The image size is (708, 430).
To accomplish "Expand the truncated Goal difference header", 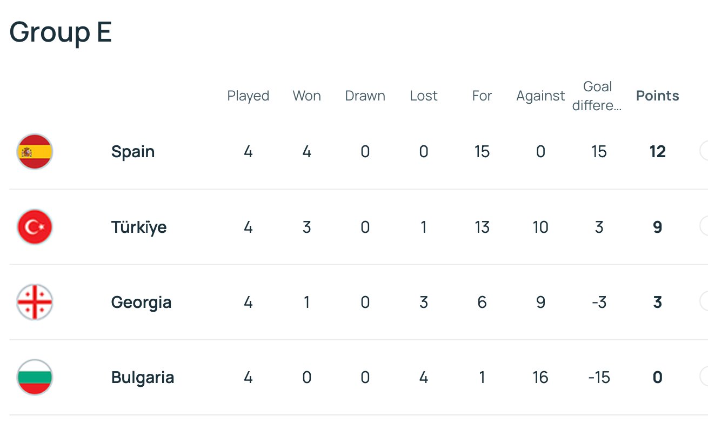I will click(x=598, y=96).
